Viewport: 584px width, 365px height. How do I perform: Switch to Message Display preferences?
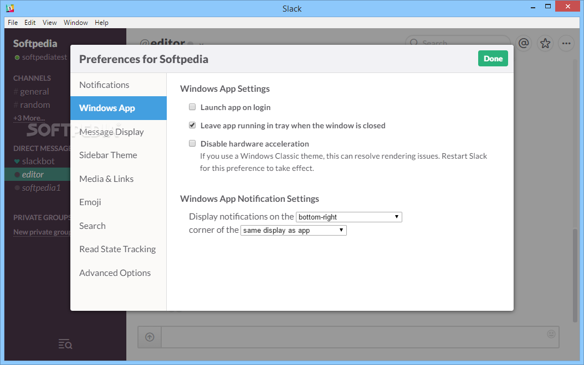point(119,132)
